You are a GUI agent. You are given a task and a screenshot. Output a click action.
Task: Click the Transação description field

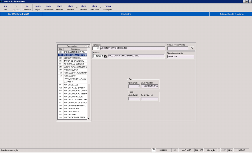(133, 48)
